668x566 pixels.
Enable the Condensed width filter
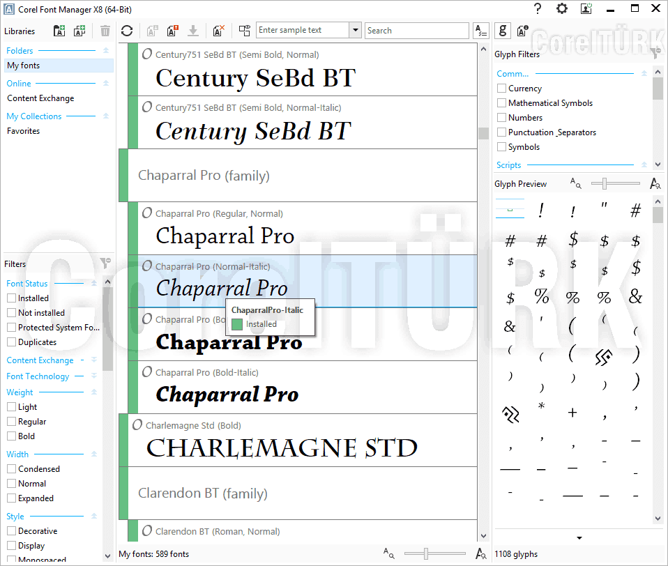(11, 469)
